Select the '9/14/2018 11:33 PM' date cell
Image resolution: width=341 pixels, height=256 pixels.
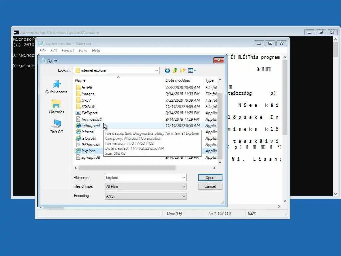click(x=182, y=94)
